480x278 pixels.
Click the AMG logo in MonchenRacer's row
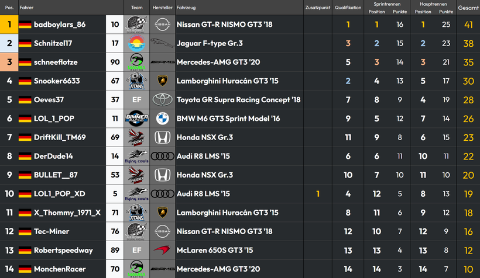pos(163,269)
